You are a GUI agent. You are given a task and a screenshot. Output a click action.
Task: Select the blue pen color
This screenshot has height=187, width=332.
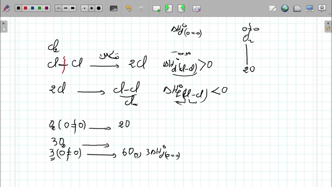32,8
